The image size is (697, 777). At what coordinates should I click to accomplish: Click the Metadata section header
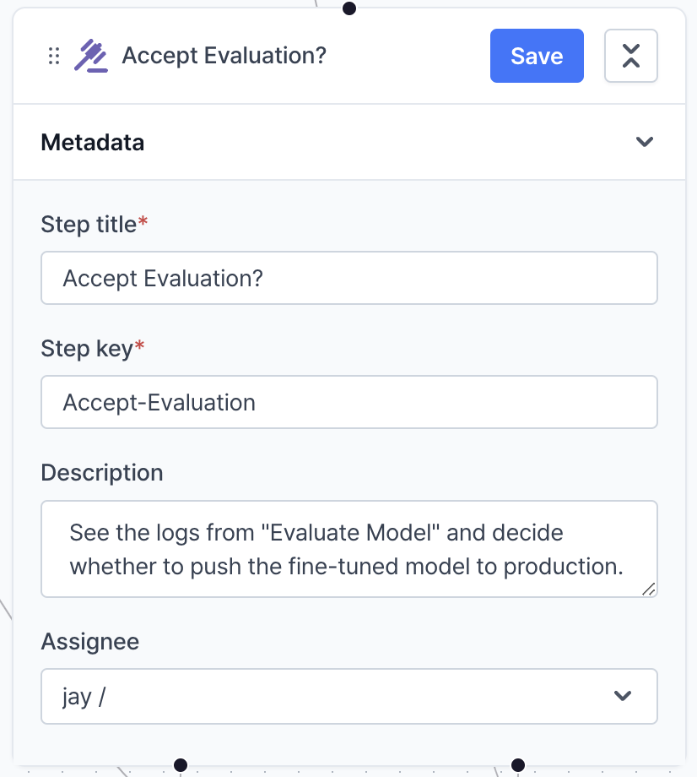93,142
